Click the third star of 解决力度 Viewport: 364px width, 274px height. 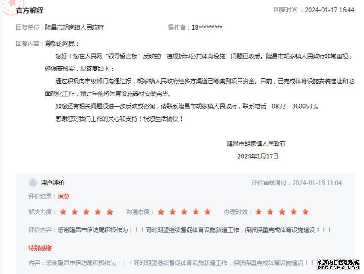pos(86,212)
